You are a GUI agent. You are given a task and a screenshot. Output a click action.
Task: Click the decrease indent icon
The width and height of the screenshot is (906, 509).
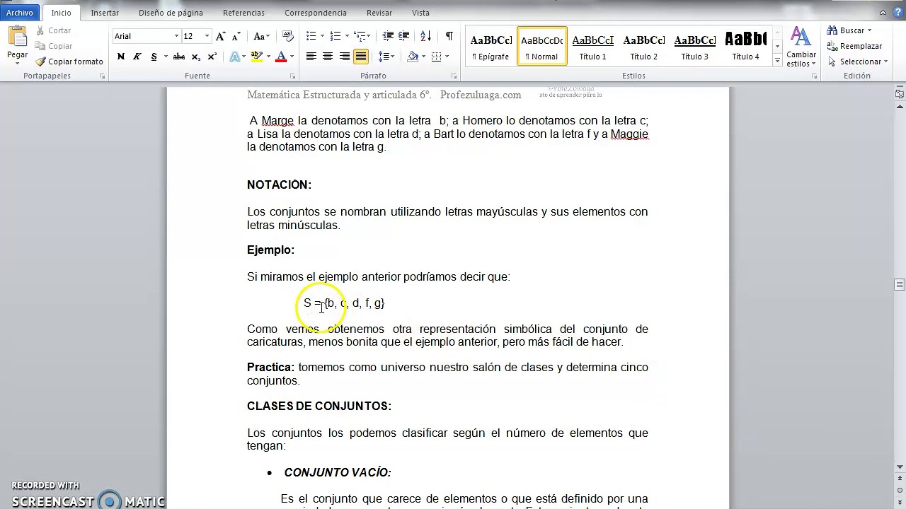tap(388, 36)
